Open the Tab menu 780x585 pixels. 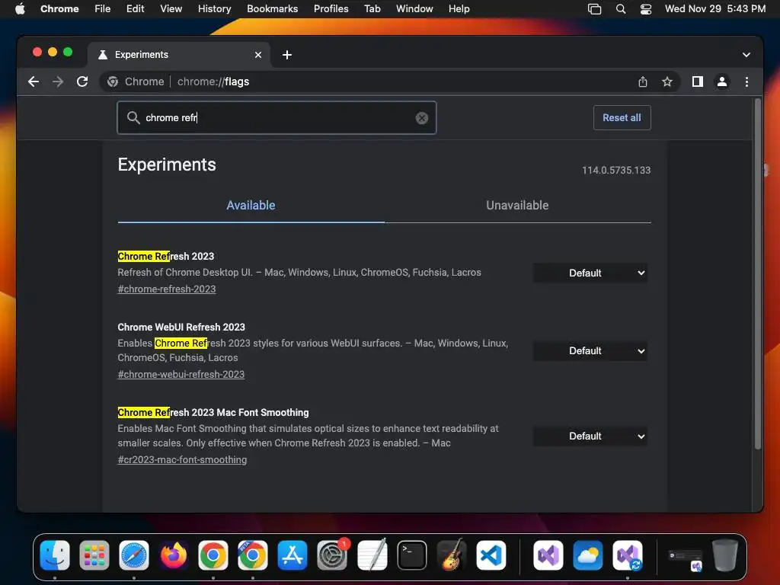click(x=372, y=9)
